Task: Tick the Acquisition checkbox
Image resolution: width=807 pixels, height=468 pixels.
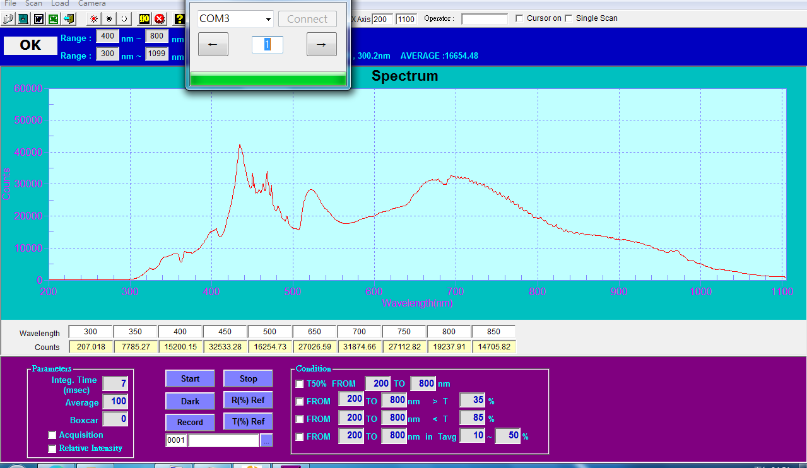Action: click(x=52, y=435)
